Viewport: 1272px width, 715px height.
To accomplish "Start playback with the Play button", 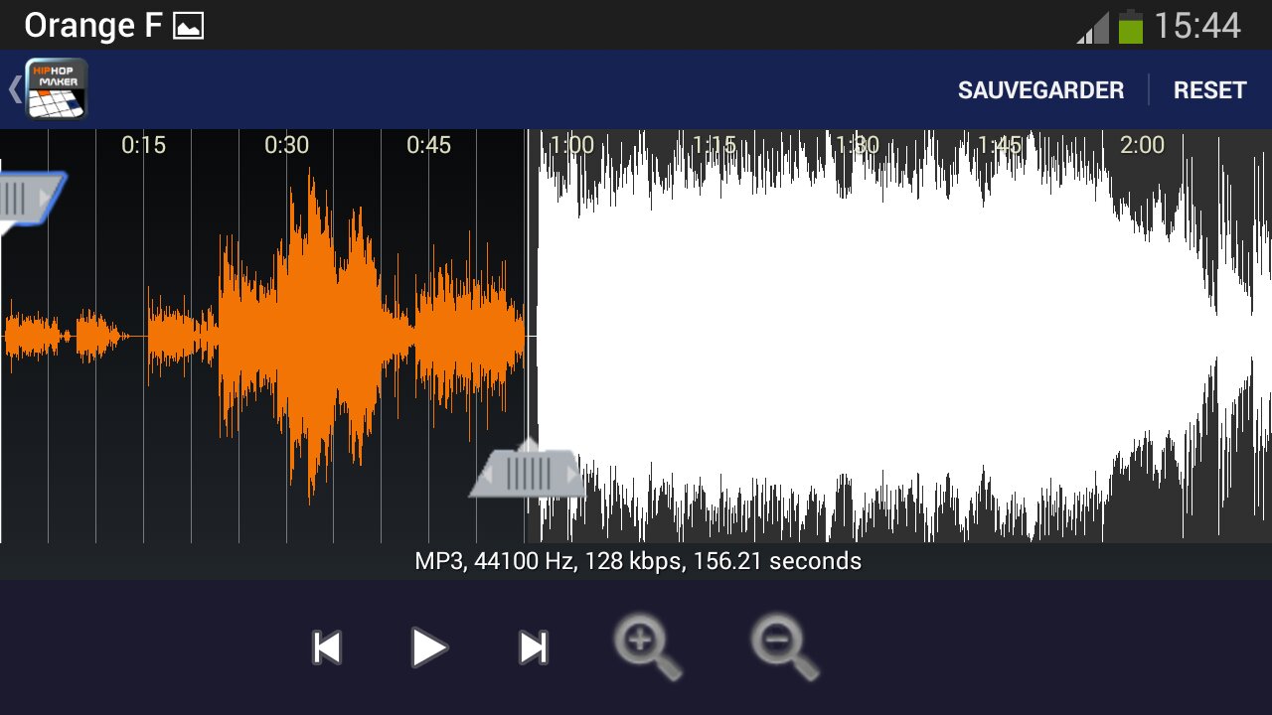I will point(428,647).
